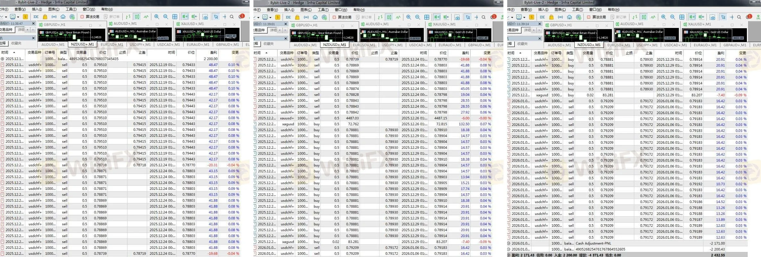This screenshot has height=257, width=761.
Task: Open trading signals icon in the left window
Action: tap(54, 17)
